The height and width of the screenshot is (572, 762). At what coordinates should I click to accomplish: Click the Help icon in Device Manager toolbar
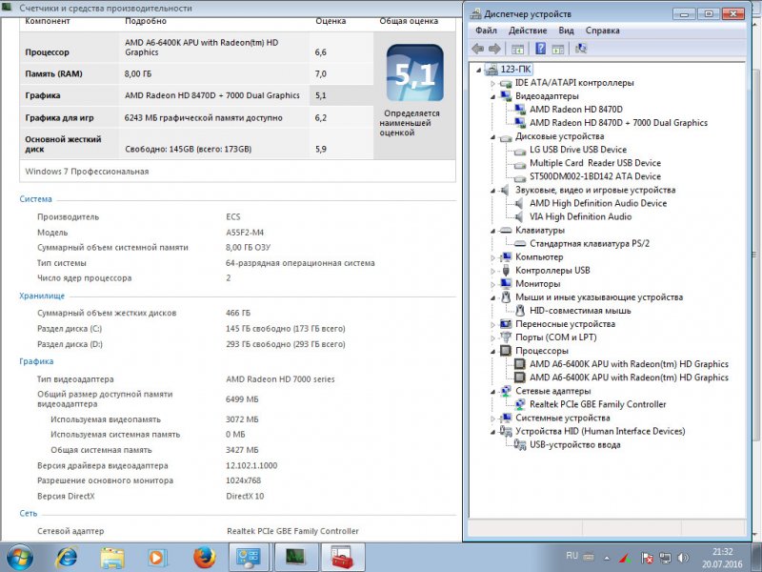pyautogui.click(x=540, y=48)
